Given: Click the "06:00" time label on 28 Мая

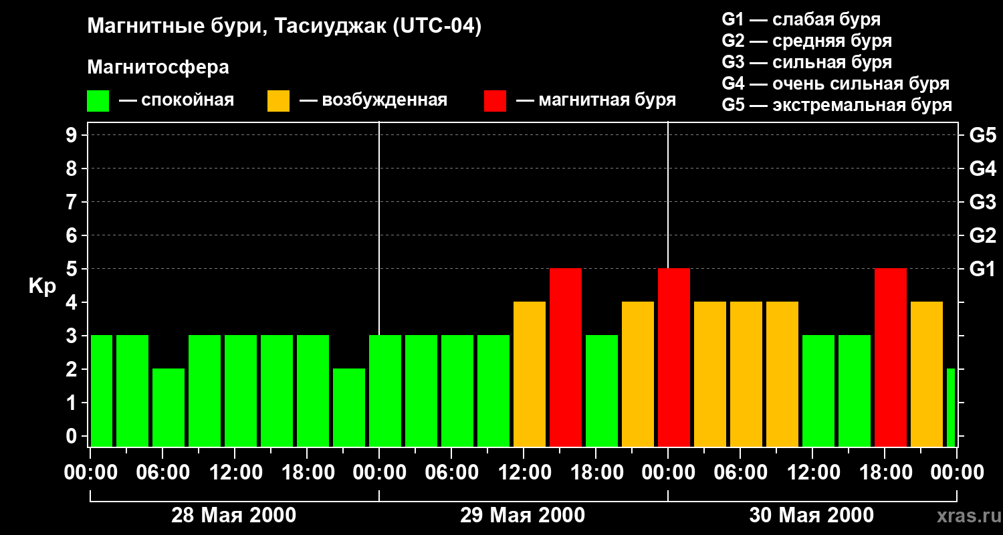Looking at the screenshot, I should point(162,472).
